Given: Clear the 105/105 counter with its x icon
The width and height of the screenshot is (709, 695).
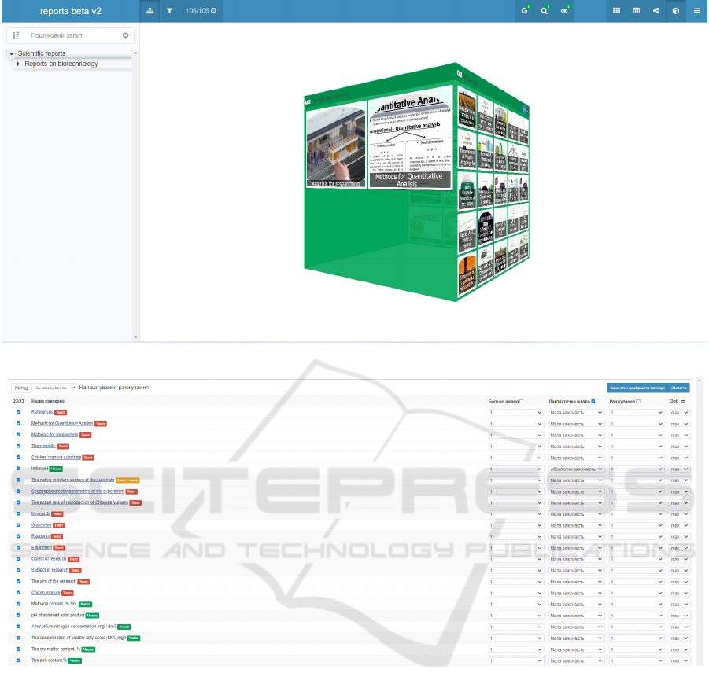Looking at the screenshot, I should (x=213, y=11).
